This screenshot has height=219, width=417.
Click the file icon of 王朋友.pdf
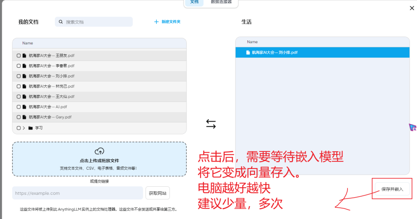point(24,56)
